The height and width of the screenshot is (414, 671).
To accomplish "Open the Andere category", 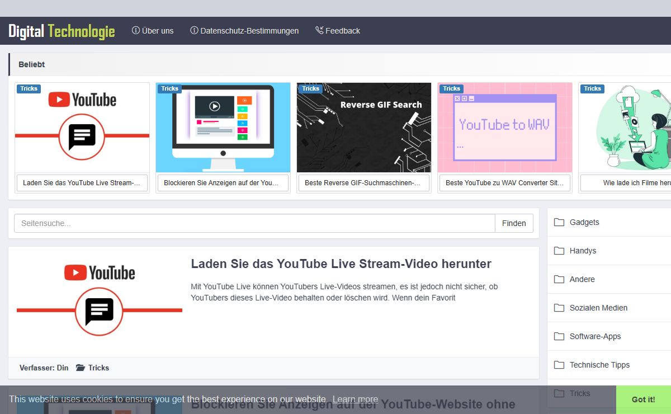I will tap(582, 279).
